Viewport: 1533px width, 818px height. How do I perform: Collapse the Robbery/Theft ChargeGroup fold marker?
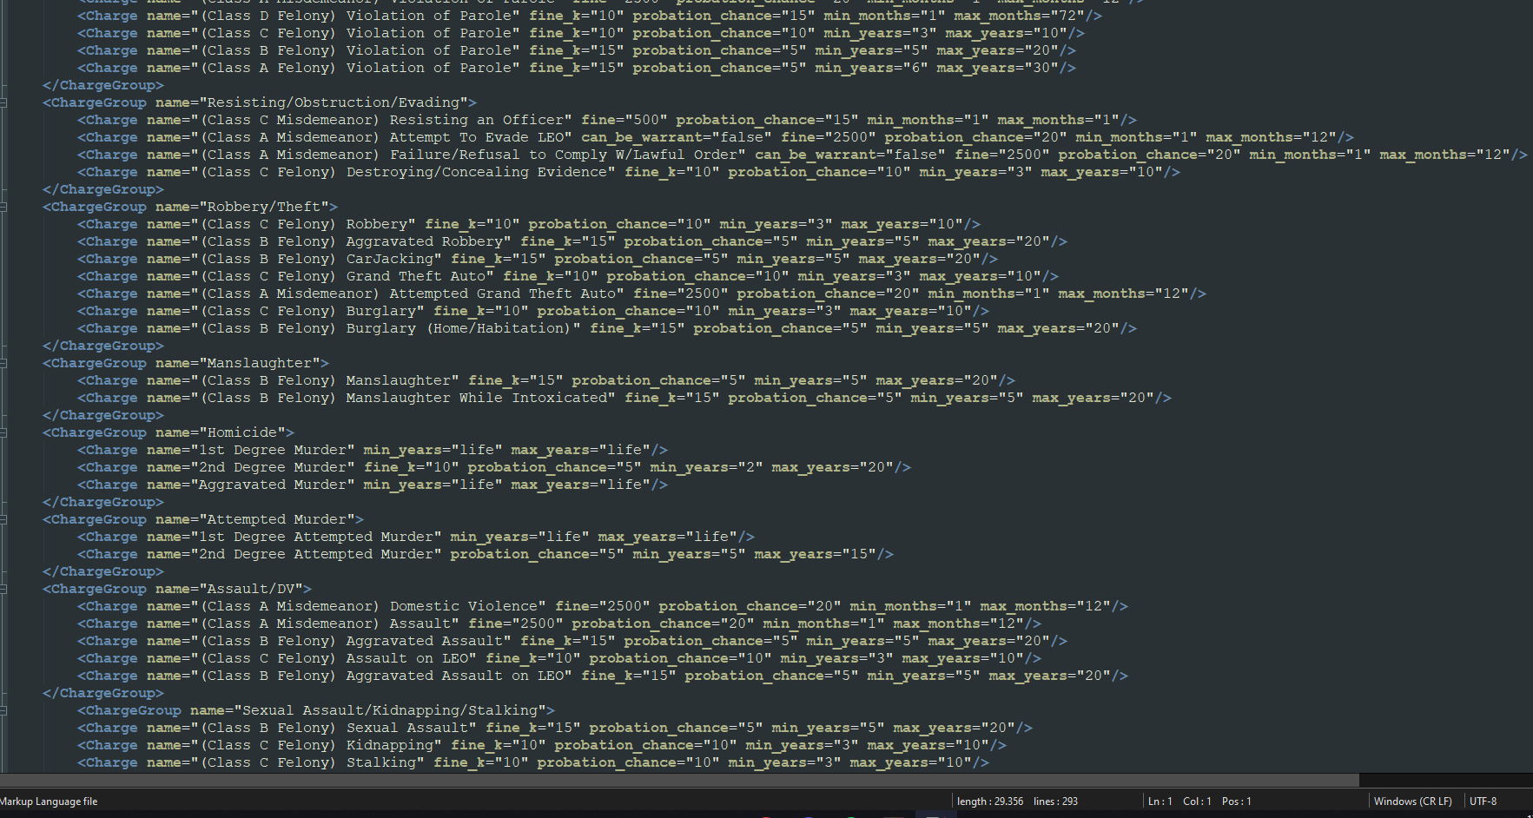click(3, 207)
